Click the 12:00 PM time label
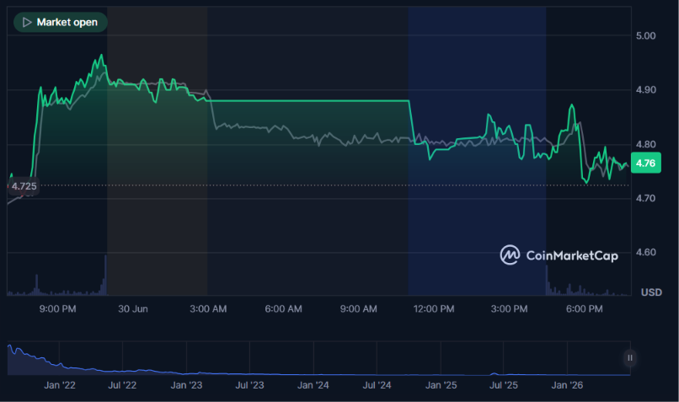Viewport: 679px width, 402px height. [x=434, y=308]
